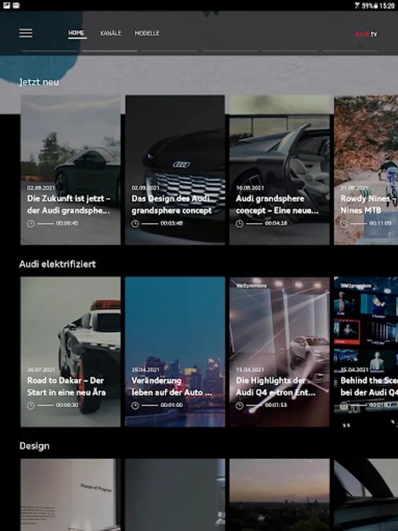Switch to the KANÄLE tab
Image resolution: width=398 pixels, height=531 pixels.
point(111,33)
